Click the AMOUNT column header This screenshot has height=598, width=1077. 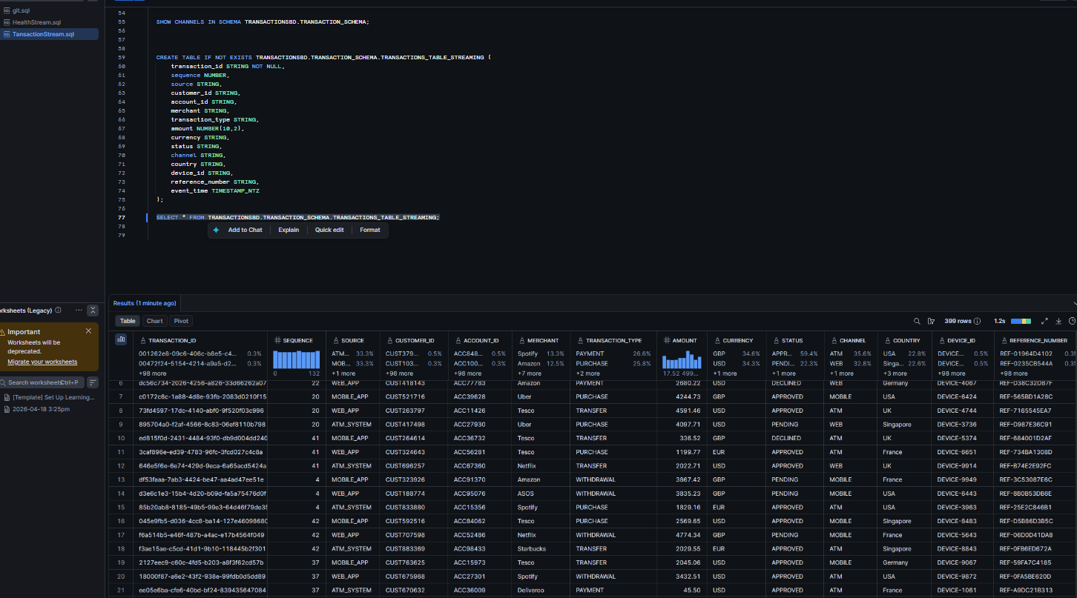[685, 341]
